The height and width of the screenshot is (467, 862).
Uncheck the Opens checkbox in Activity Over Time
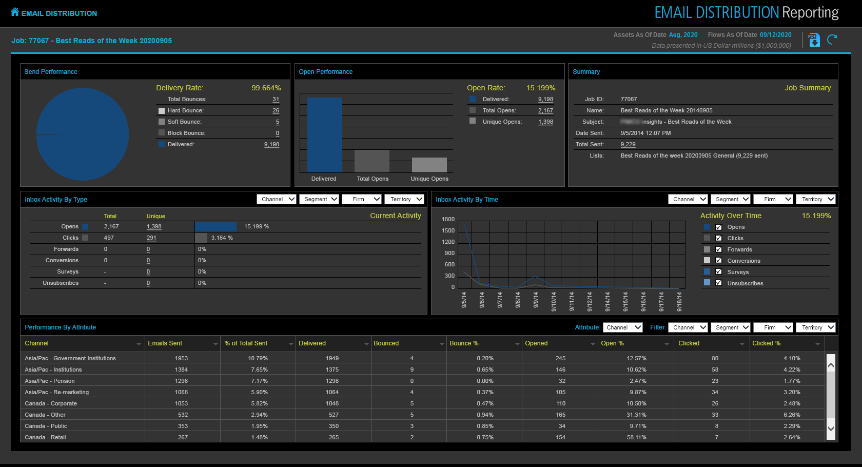(718, 227)
